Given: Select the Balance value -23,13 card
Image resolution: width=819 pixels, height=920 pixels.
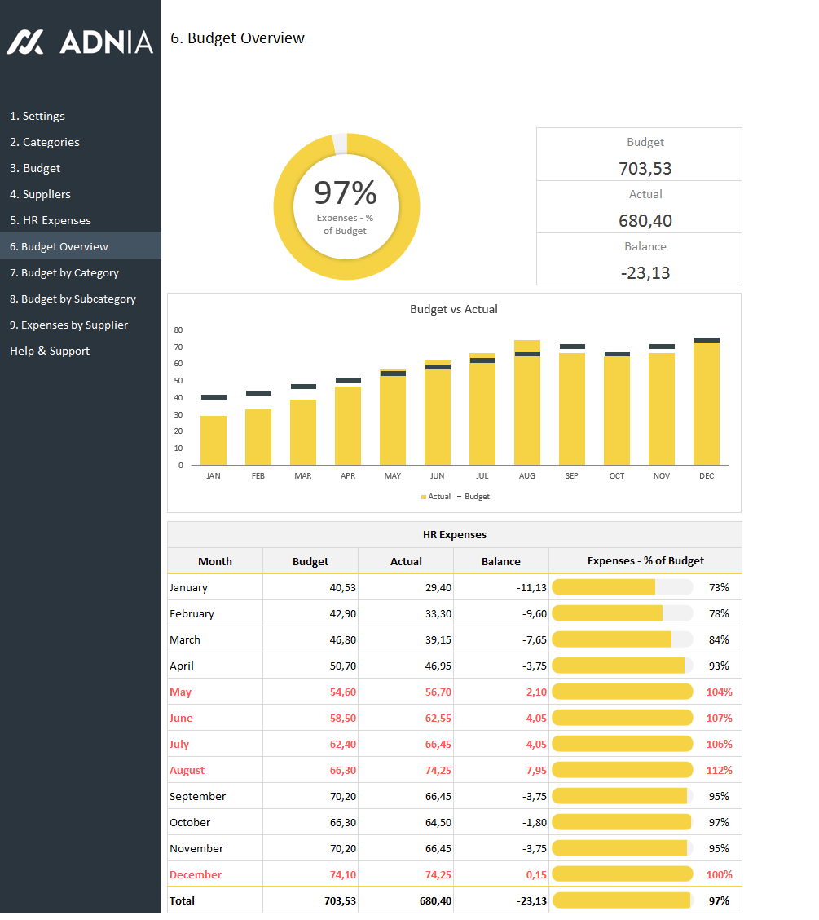Looking at the screenshot, I should pyautogui.click(x=645, y=272).
